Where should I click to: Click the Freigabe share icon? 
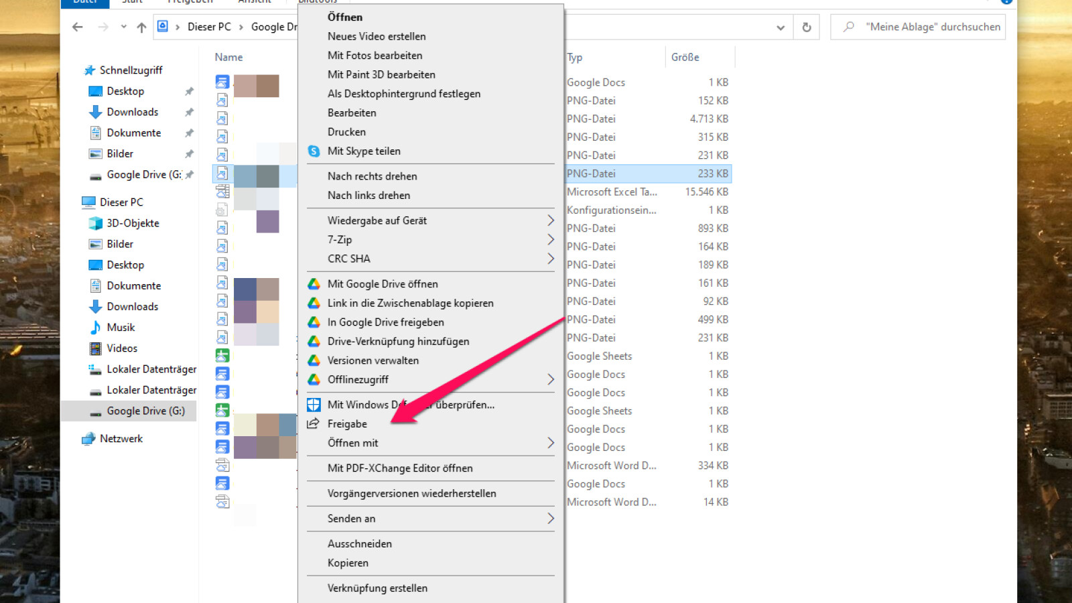point(313,423)
